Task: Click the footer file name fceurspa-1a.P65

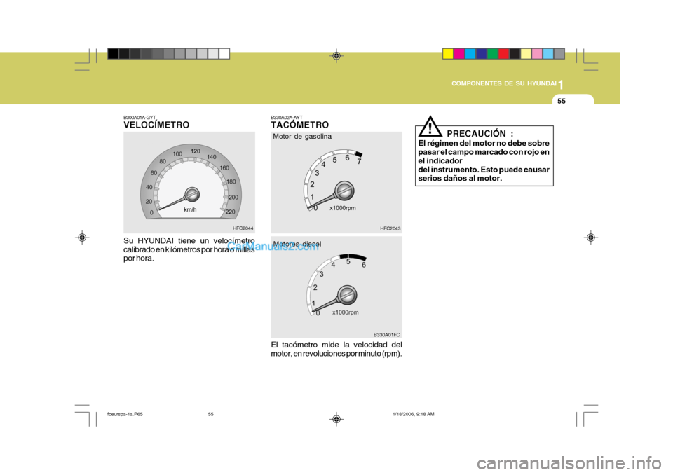Action: [125, 414]
